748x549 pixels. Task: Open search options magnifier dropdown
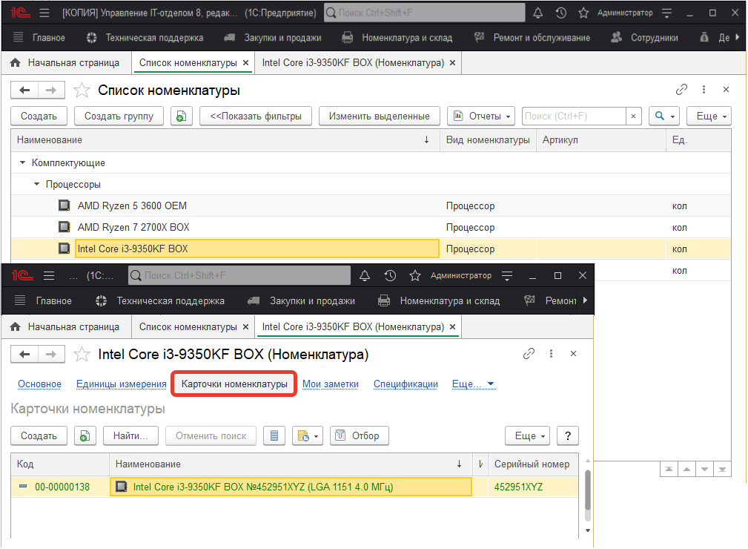(x=663, y=116)
